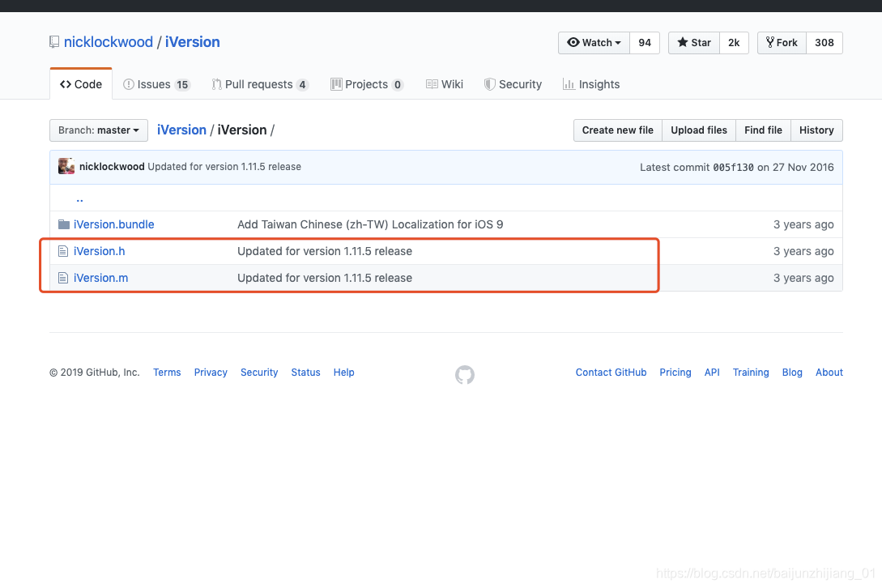Click the iVersion root breadcrumb link

point(181,130)
